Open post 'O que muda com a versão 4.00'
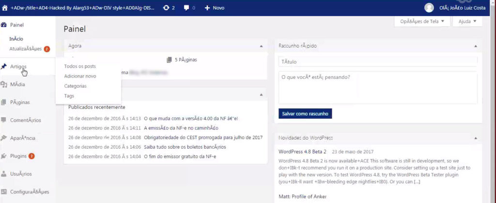The height and width of the screenshot is (203, 496). 191,119
